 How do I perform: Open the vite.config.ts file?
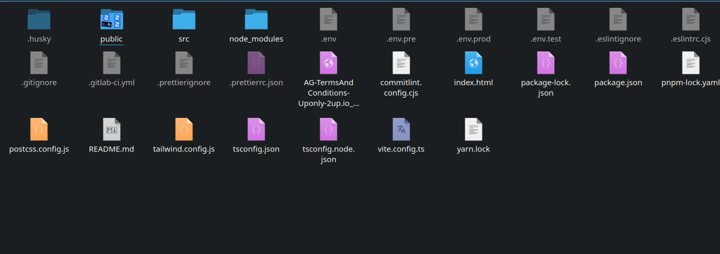pyautogui.click(x=401, y=129)
